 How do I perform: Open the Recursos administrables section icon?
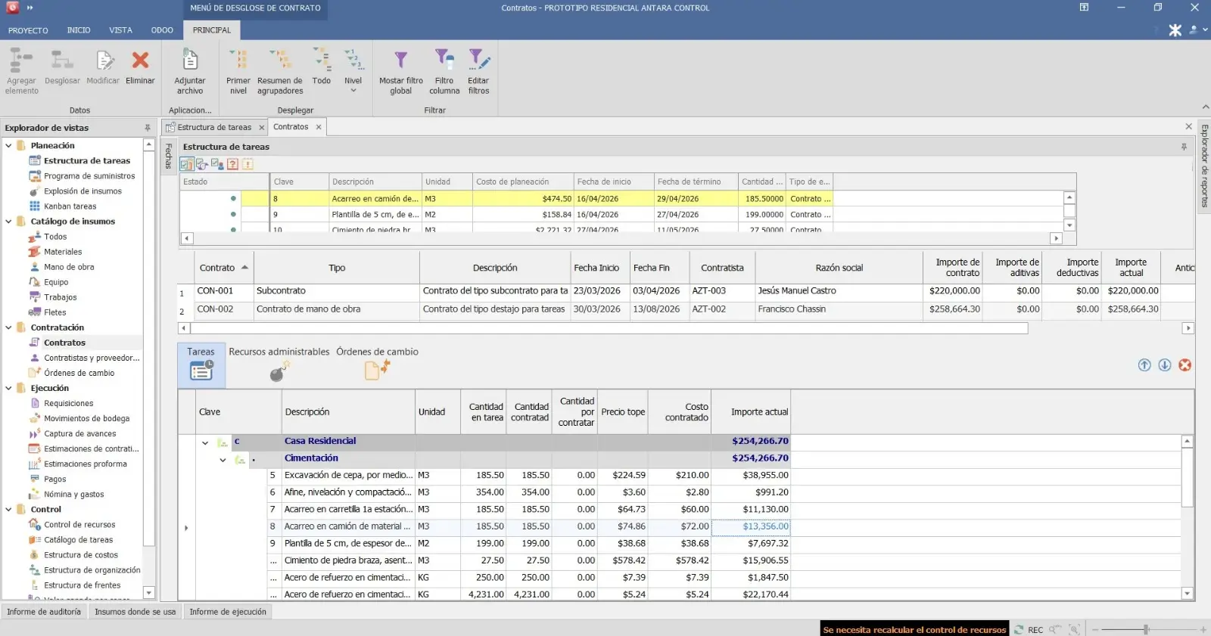279,371
